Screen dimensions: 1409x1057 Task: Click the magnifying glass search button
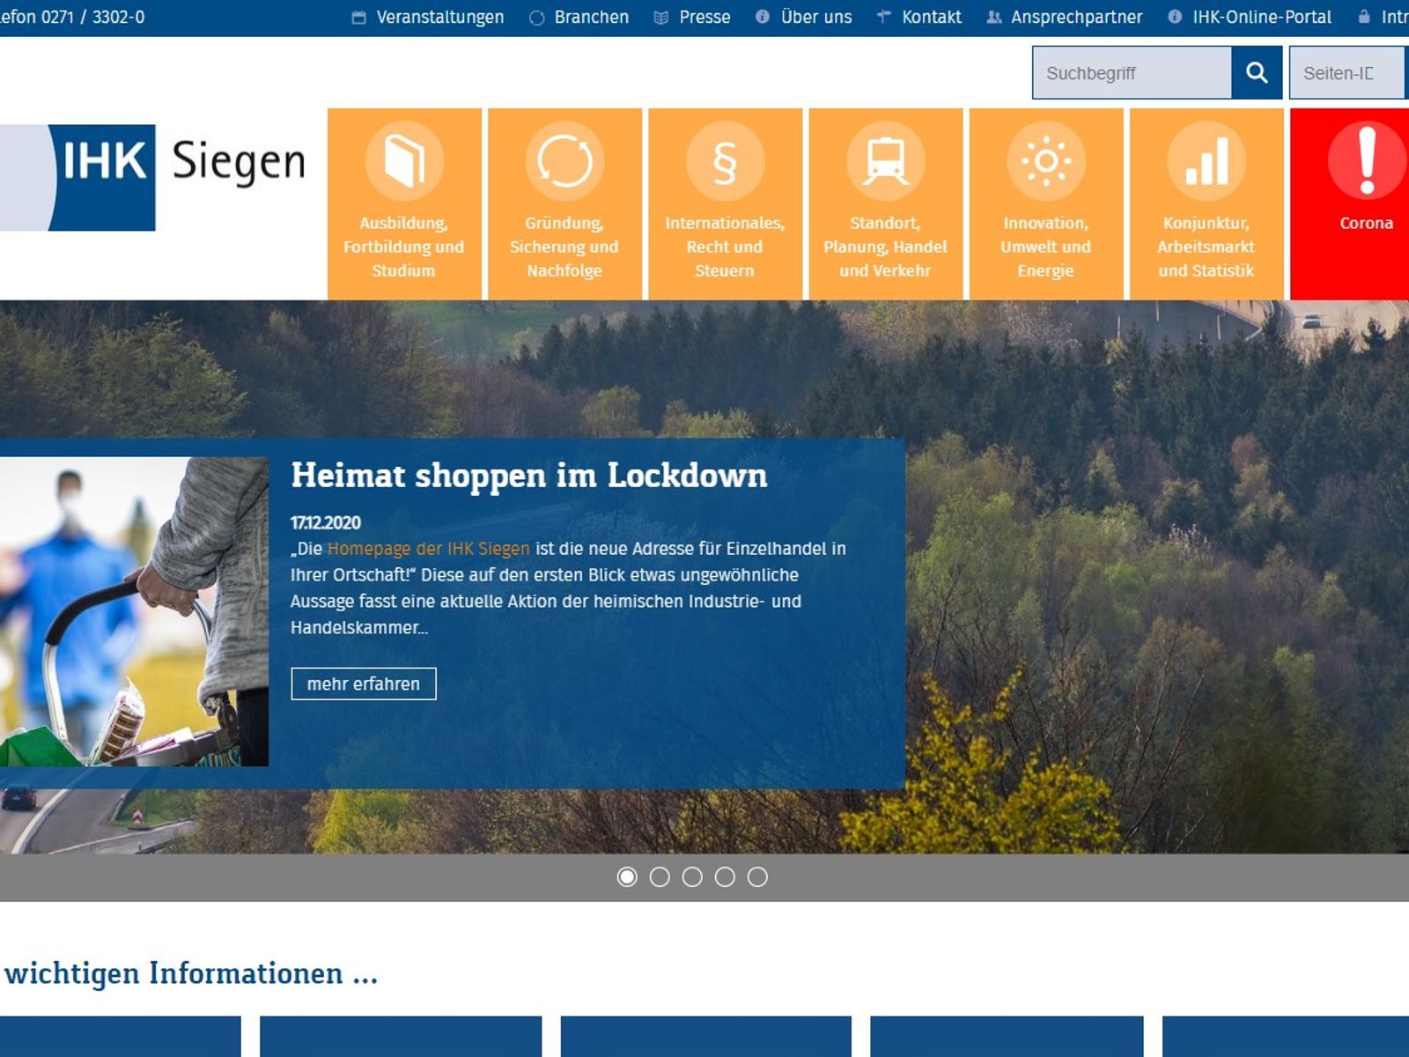pyautogui.click(x=1257, y=73)
